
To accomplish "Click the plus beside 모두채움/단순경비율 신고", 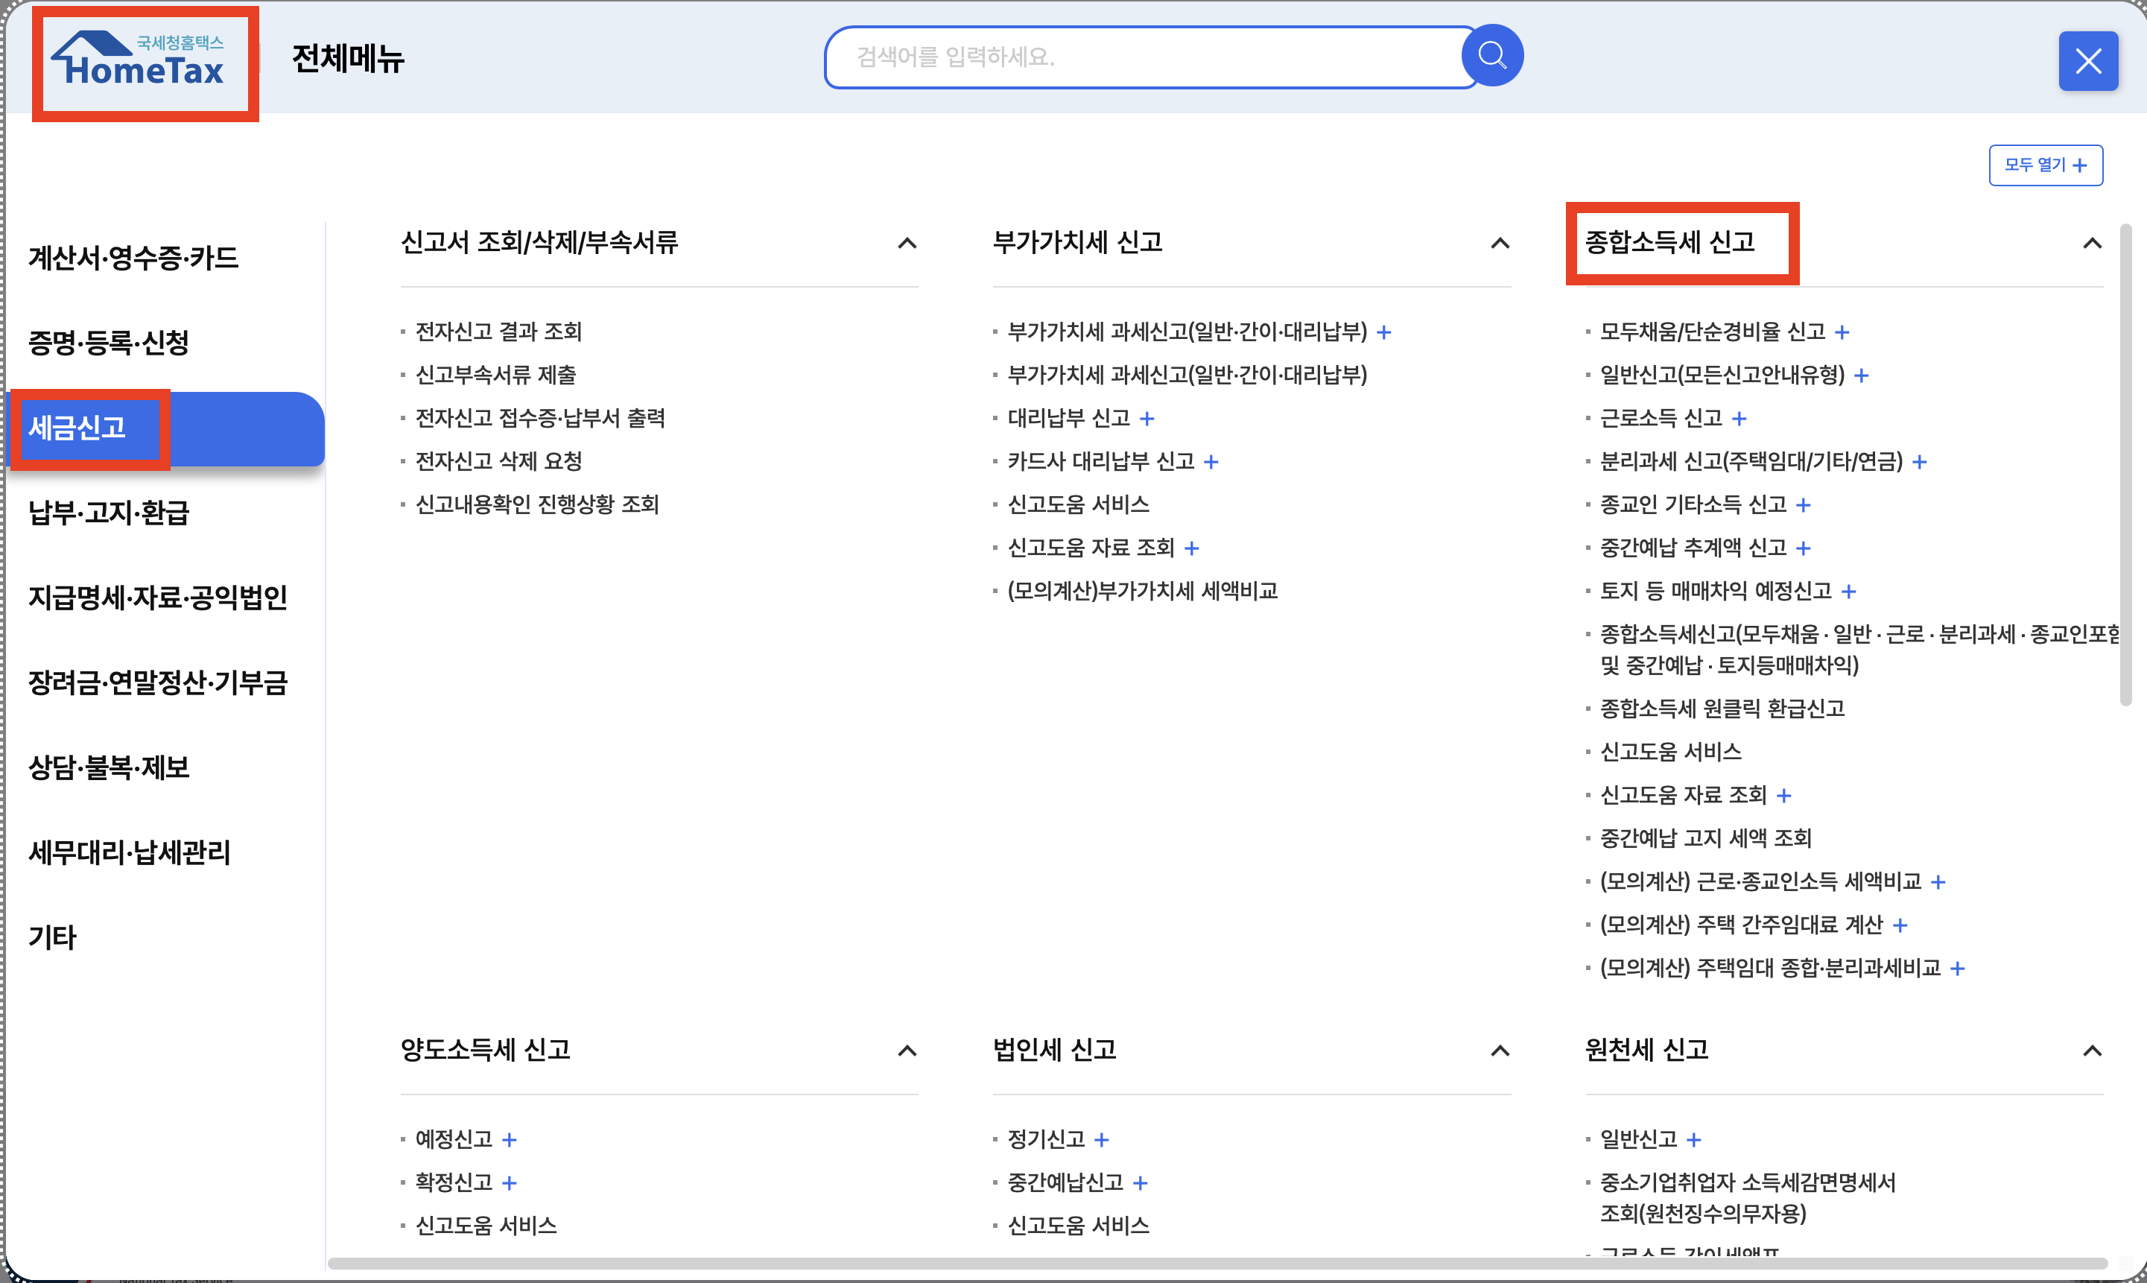I will 1842,333.
